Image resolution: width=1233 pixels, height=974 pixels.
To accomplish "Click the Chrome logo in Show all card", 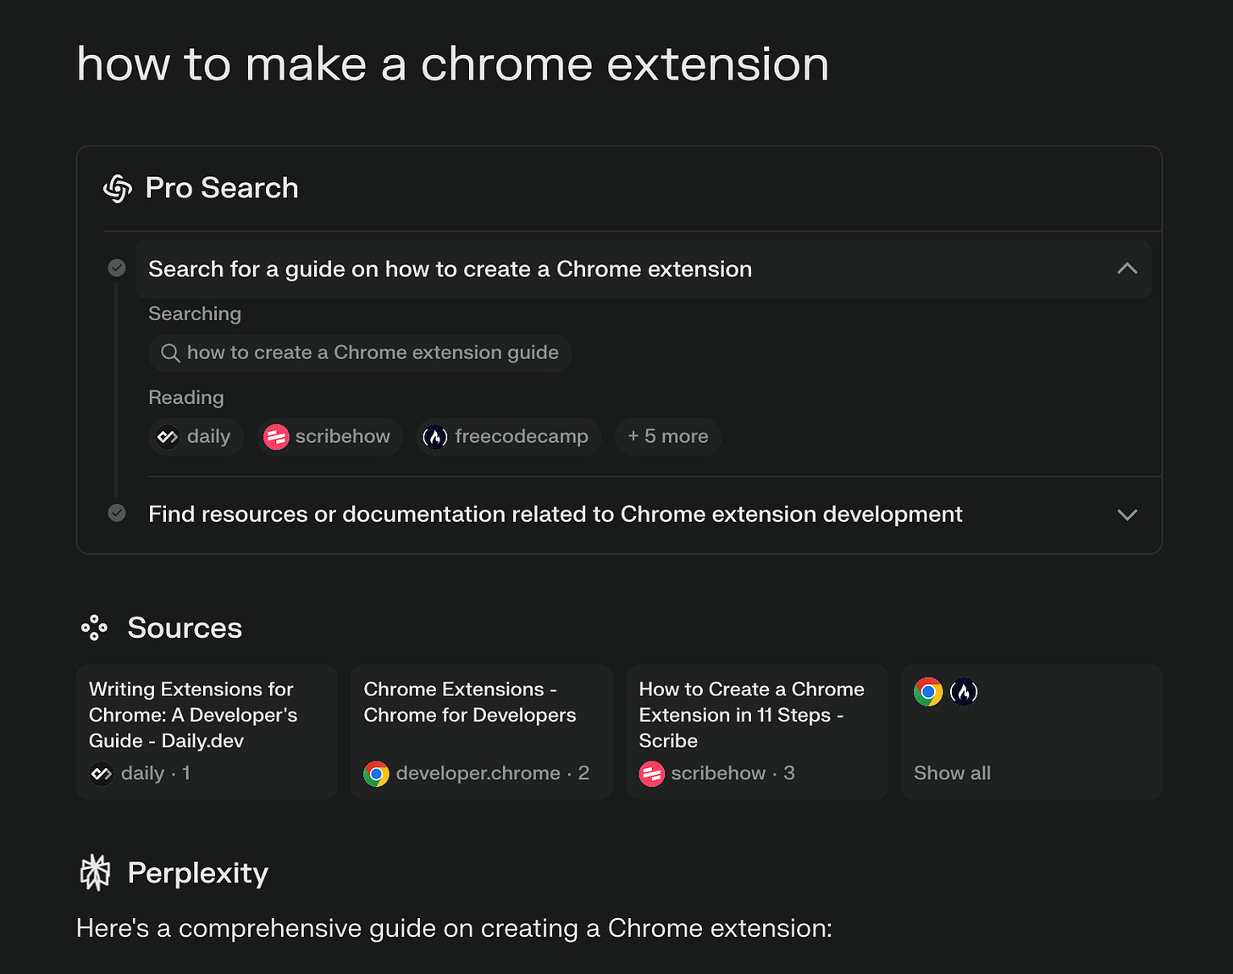I will pyautogui.click(x=928, y=692).
